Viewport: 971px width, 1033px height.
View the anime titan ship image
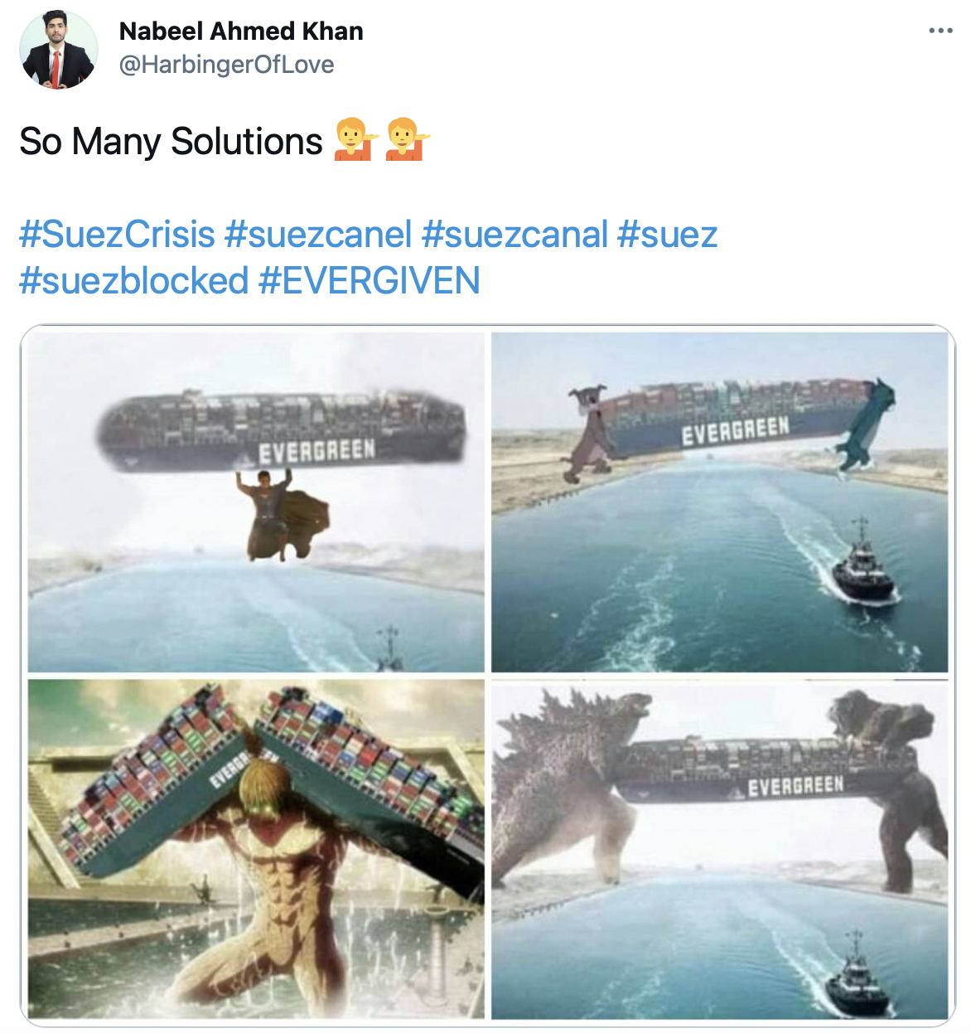tap(256, 849)
